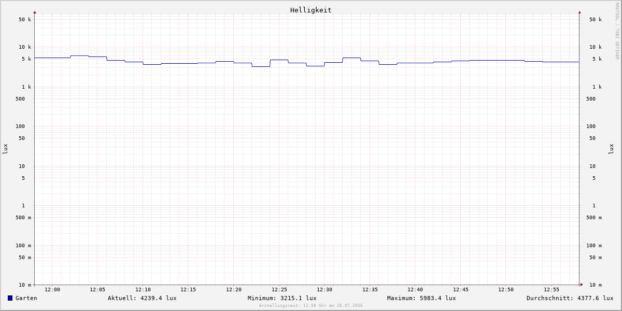Click the left axis 50 k label

25,20
